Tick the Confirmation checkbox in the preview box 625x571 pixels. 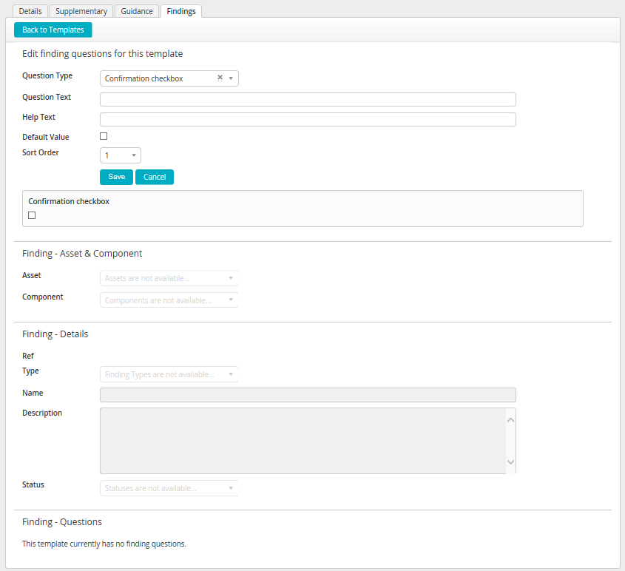pyautogui.click(x=32, y=215)
